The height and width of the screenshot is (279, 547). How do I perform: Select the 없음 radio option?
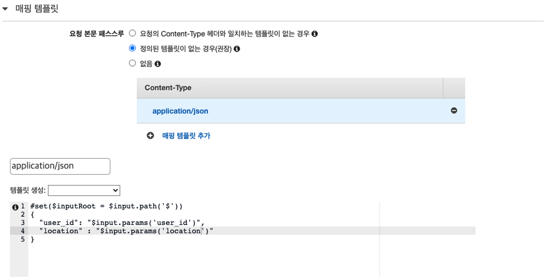click(x=132, y=63)
